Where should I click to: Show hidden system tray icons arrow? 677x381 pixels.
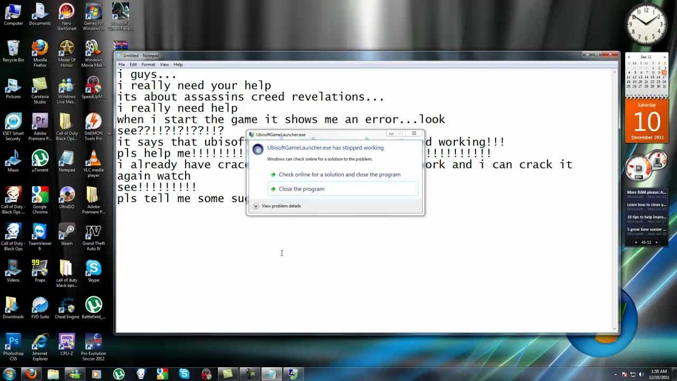pyautogui.click(x=616, y=374)
